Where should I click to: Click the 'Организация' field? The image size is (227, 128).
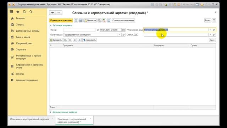[x=90, y=35]
